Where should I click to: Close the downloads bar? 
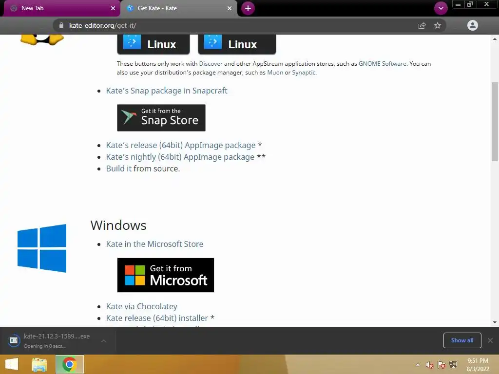[x=490, y=340]
